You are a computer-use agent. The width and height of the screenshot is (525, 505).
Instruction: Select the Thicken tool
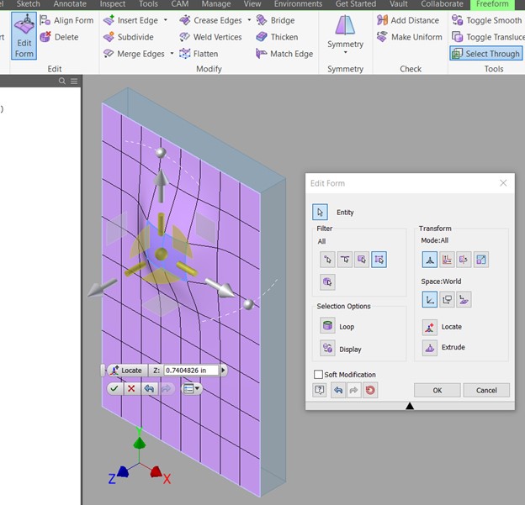[x=277, y=37]
